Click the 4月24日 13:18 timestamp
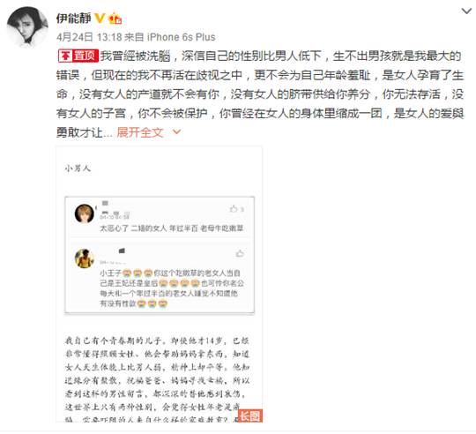This screenshot has height=434, width=476. (x=89, y=37)
